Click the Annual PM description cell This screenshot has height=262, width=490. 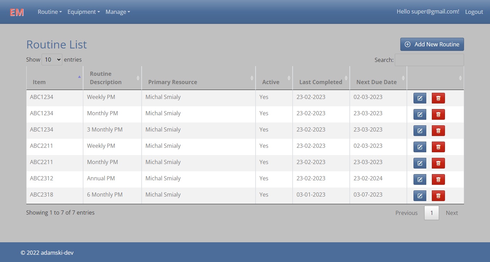coord(113,180)
